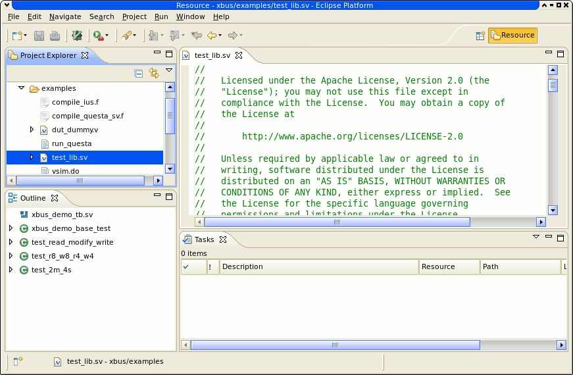Sort Tasks by Description column header
Viewport: 573px width, 375px height.
click(319, 267)
